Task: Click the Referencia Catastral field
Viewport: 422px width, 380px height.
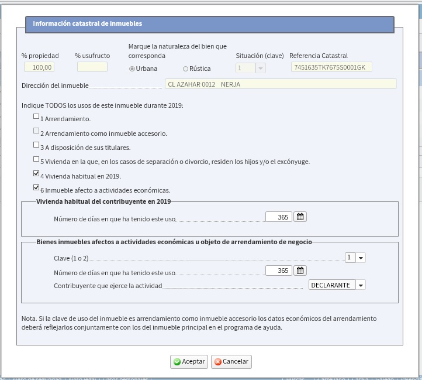Action: point(331,67)
